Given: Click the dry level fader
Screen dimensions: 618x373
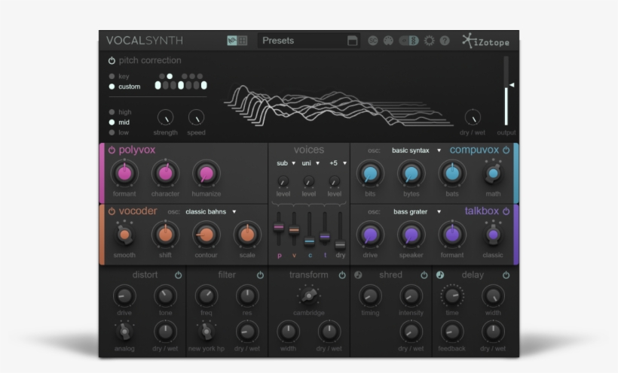Looking at the screenshot, I should (x=341, y=244).
